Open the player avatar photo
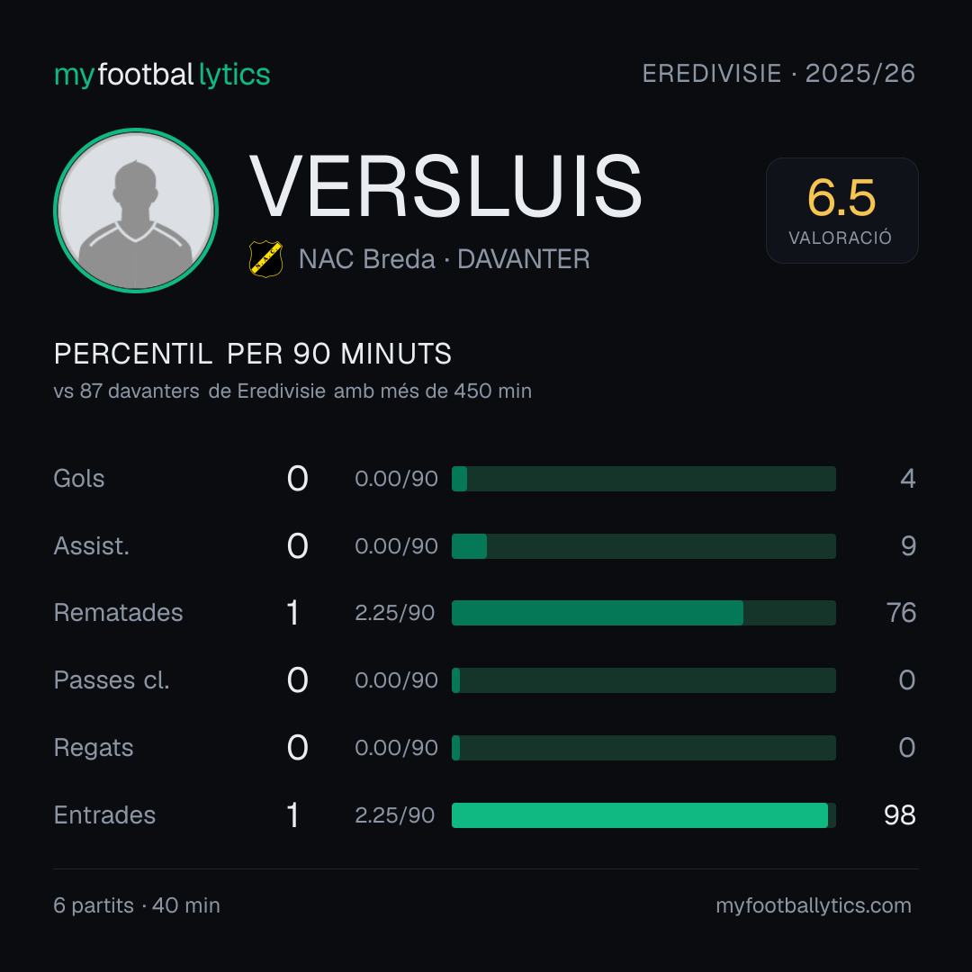This screenshot has width=972, height=972. (x=136, y=210)
